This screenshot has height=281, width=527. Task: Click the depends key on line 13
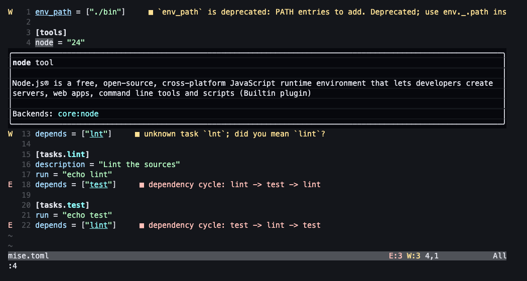[51, 134]
